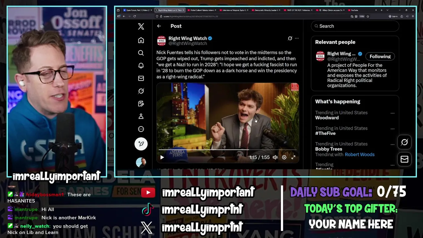
Task: Click chat username nelly_watch
Action: coord(35,226)
